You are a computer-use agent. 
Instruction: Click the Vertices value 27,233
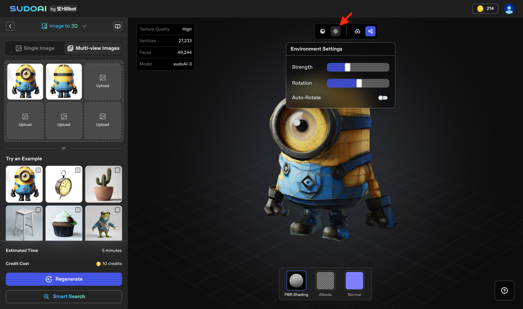point(185,41)
